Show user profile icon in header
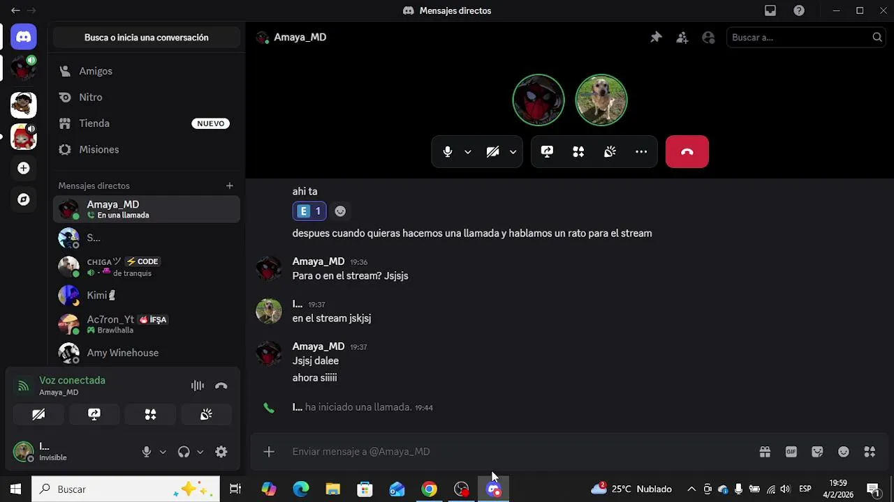Image resolution: width=894 pixels, height=502 pixels. [x=708, y=38]
